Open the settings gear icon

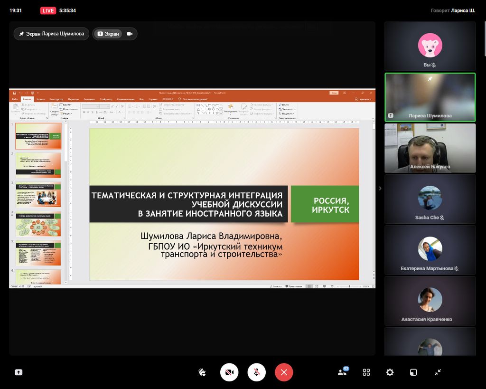click(x=390, y=372)
